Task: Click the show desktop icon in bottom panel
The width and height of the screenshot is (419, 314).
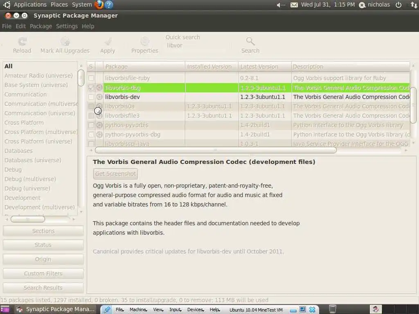Action: click(x=4, y=309)
